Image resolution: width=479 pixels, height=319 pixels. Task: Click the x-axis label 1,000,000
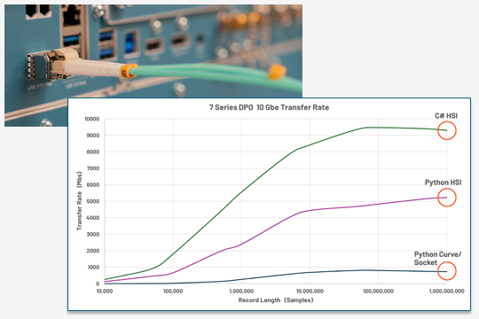click(x=241, y=292)
